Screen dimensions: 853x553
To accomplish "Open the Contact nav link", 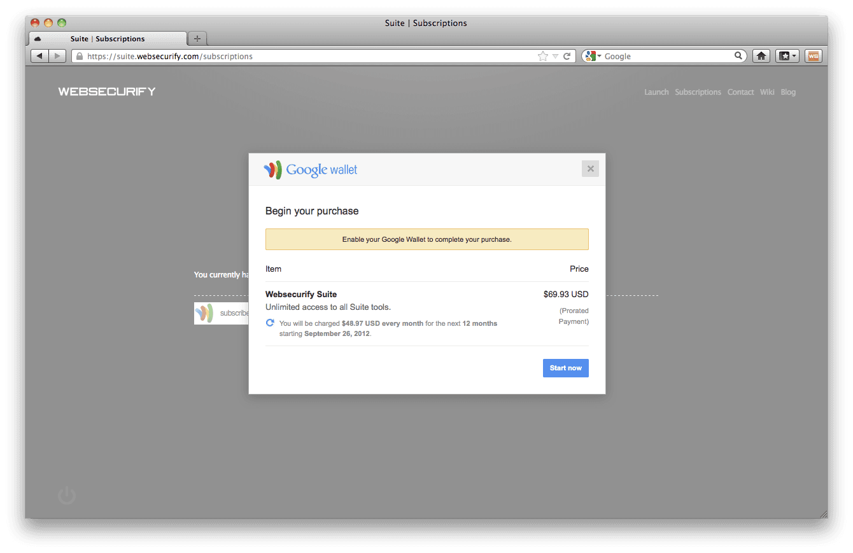I will tap(740, 92).
